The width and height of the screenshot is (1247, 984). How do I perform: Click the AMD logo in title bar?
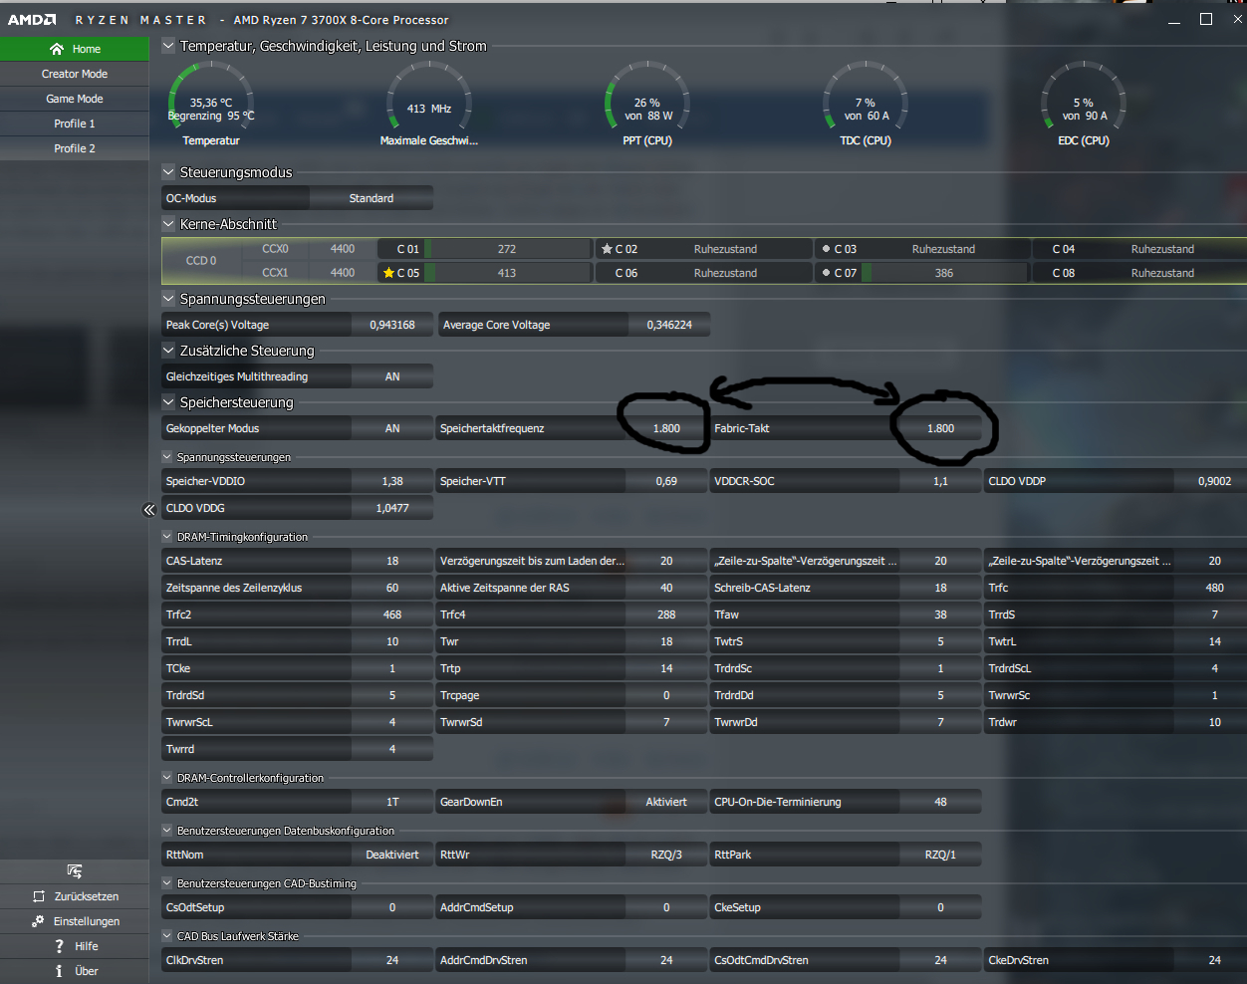pyautogui.click(x=32, y=20)
